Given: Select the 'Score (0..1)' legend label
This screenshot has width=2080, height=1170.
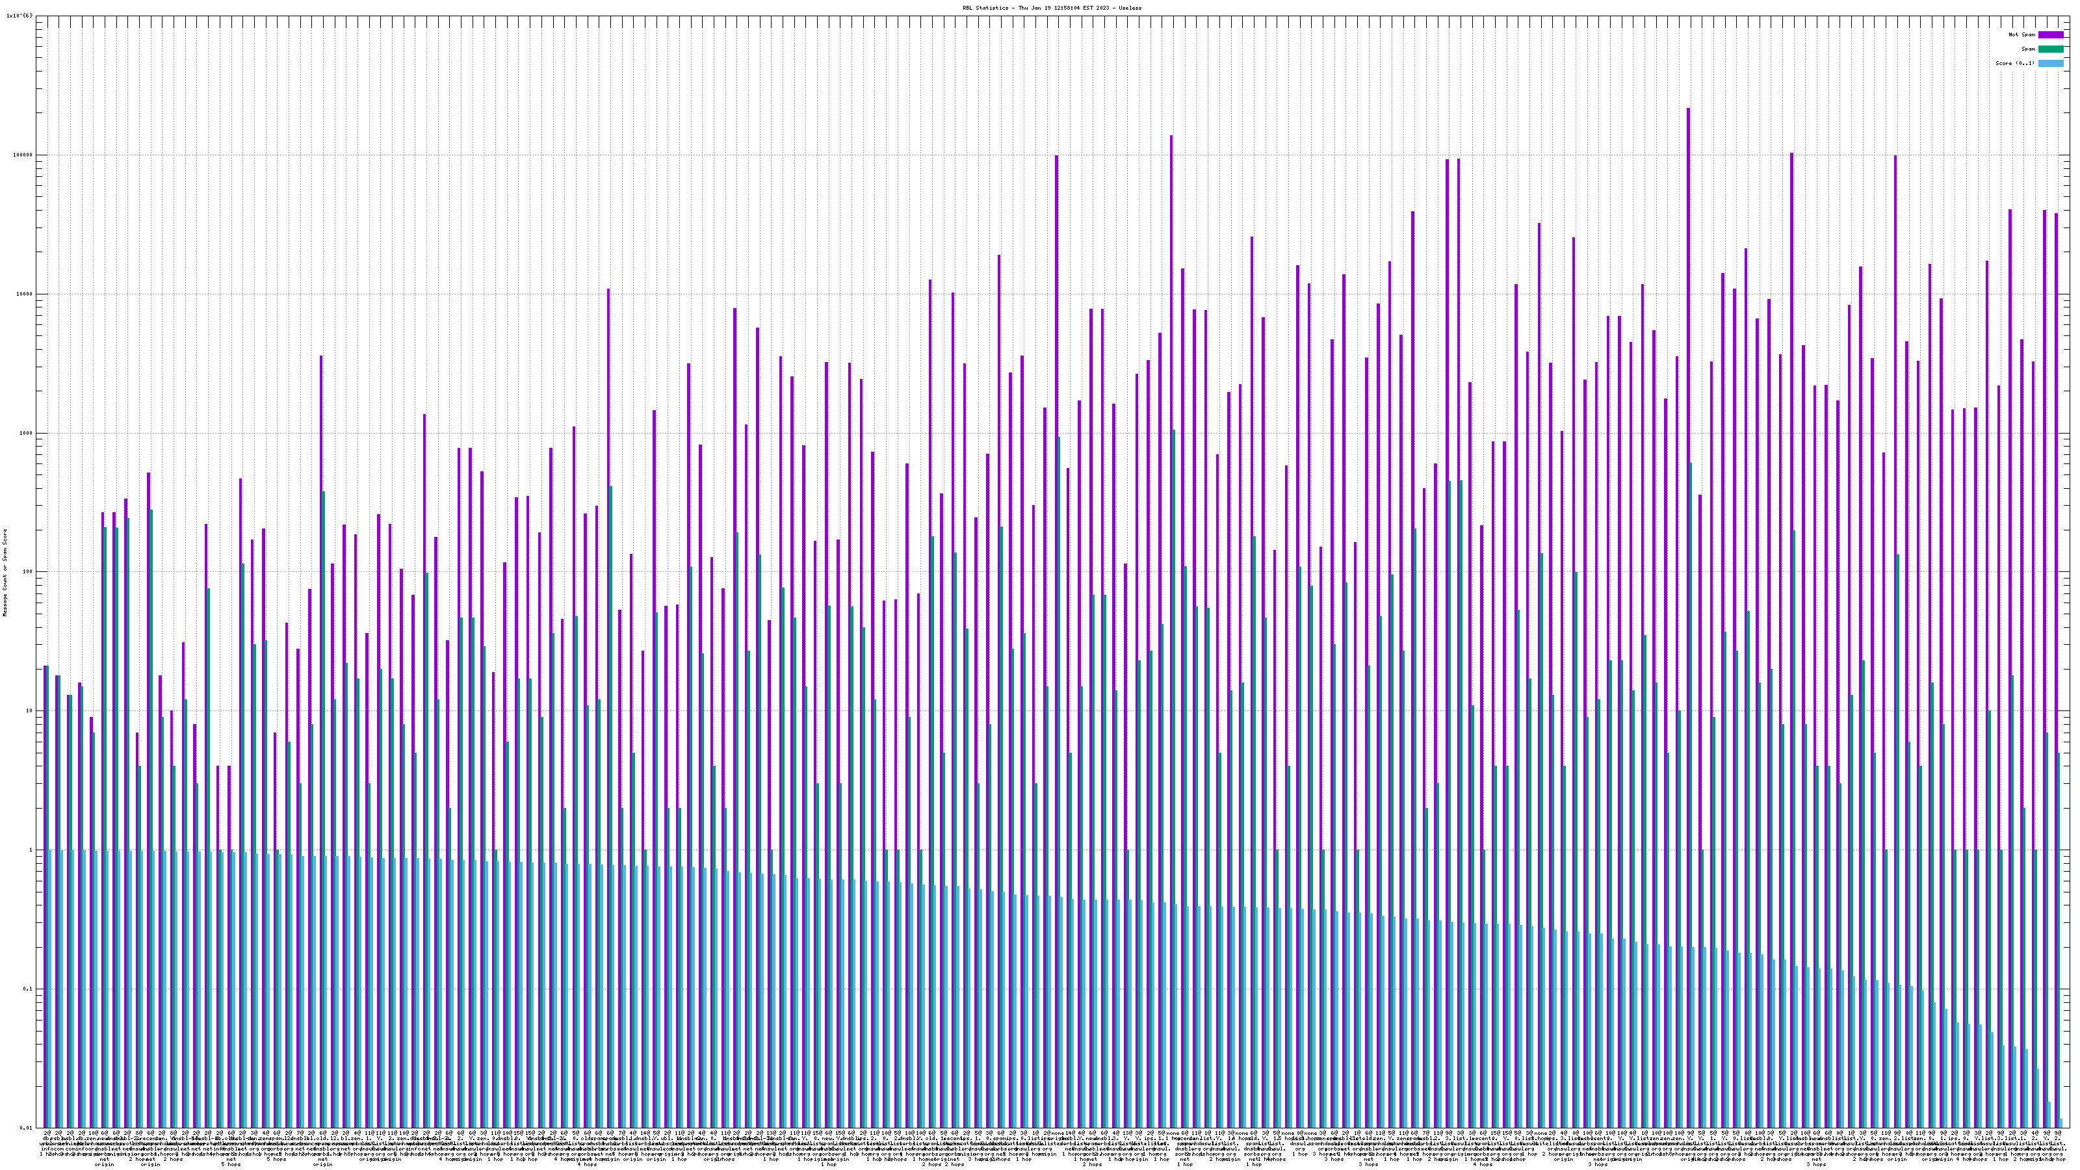Looking at the screenshot, I should pos(2014,63).
